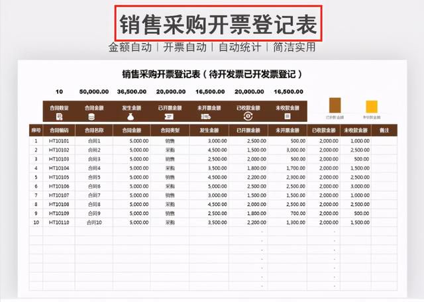Click the 已收款金额 circular coin icon
The width and height of the screenshot is (424, 302).
tap(248, 117)
